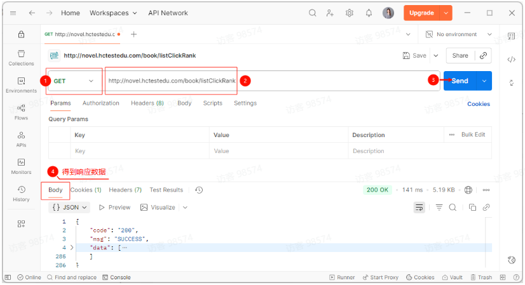Open Flows in the sidebar
The height and width of the screenshot is (285, 525).
point(21,112)
